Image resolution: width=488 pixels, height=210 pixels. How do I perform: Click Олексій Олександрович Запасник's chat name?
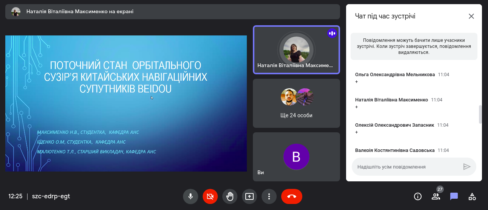coord(394,125)
